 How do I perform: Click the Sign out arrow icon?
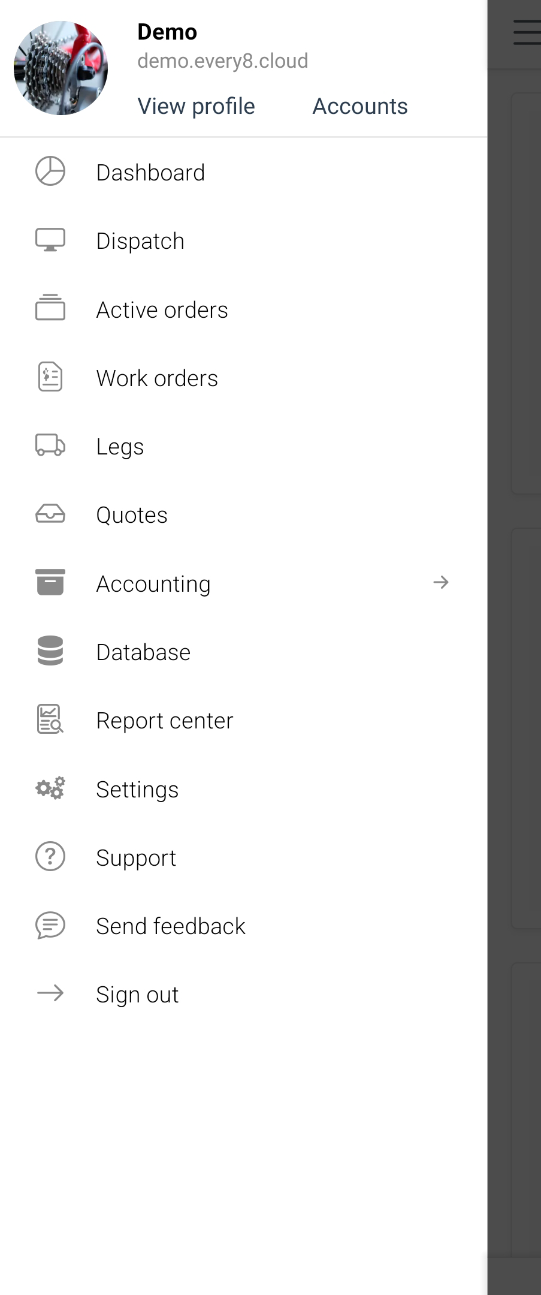50,993
